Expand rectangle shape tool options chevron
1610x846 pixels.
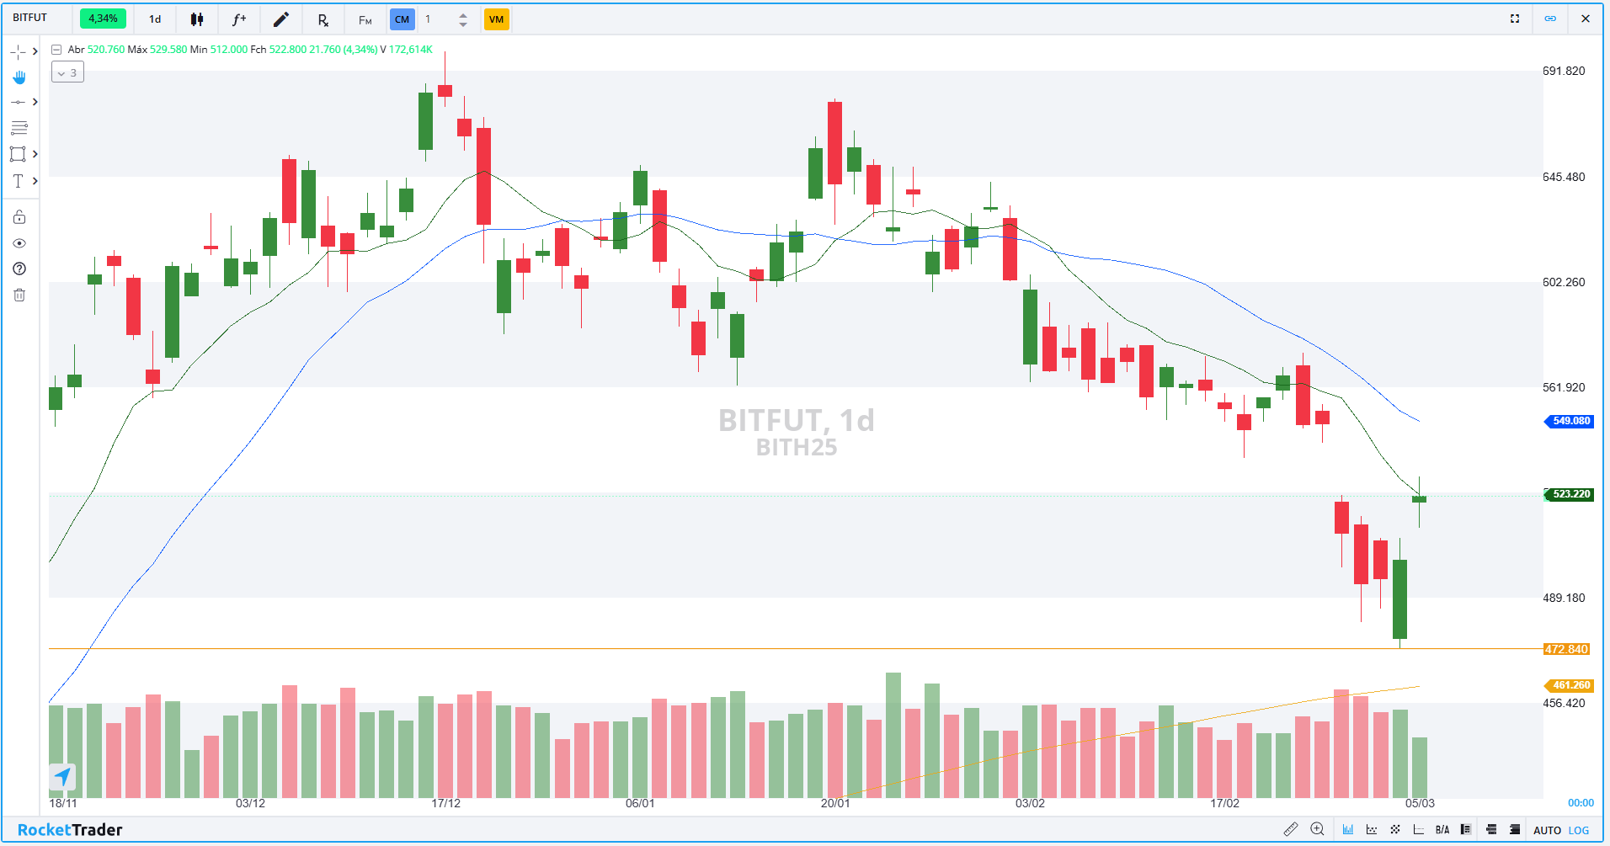pos(35,154)
